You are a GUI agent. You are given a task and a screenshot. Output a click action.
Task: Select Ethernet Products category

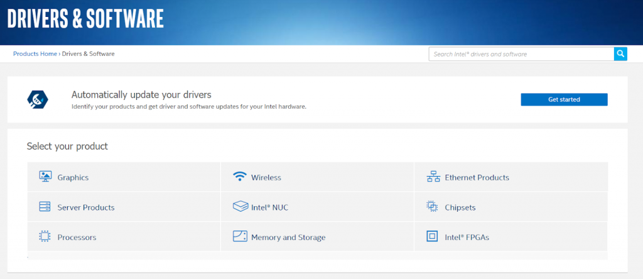pyautogui.click(x=511, y=177)
